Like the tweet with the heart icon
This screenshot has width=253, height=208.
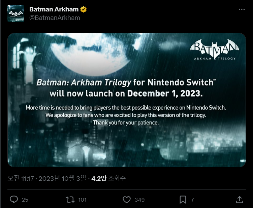pos(126,200)
